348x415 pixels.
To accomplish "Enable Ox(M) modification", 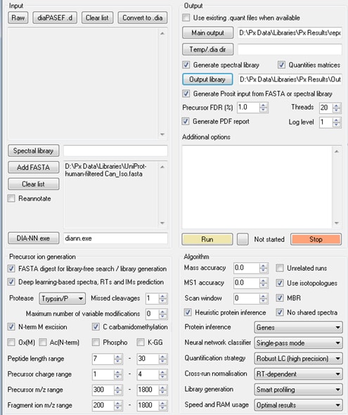I will coord(11,343).
